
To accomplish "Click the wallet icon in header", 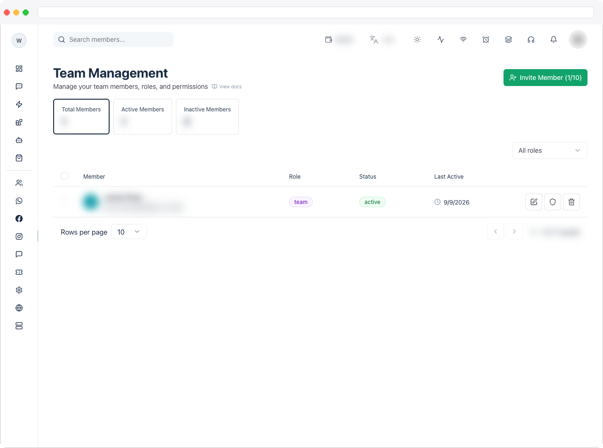I will coord(329,39).
